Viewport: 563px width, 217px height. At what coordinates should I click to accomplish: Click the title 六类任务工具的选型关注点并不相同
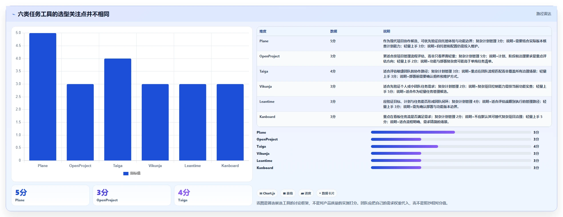coord(63,14)
